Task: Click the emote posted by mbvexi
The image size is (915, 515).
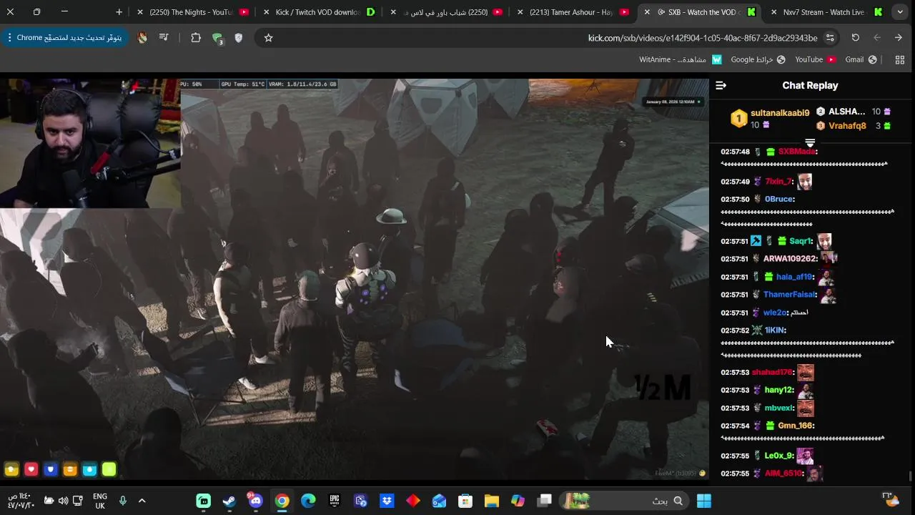Action: coord(805,408)
